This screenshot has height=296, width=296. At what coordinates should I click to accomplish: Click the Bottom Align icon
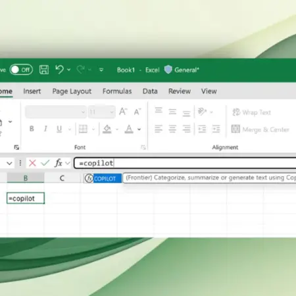pos(186,113)
